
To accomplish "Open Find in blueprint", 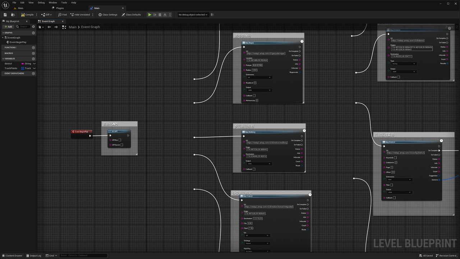I will (62, 15).
